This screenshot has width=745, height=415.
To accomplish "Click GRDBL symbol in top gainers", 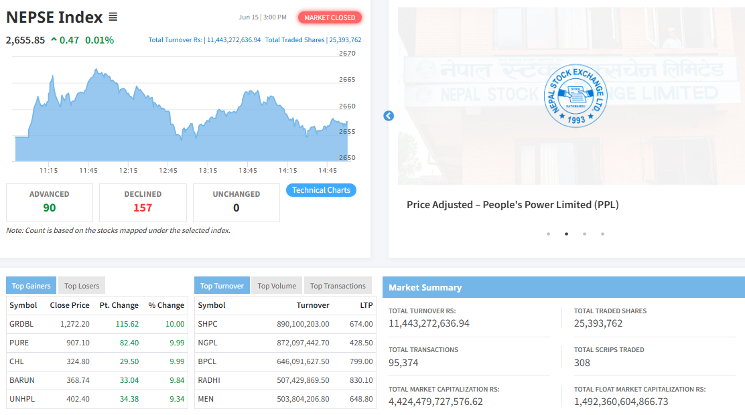I will click(21, 324).
